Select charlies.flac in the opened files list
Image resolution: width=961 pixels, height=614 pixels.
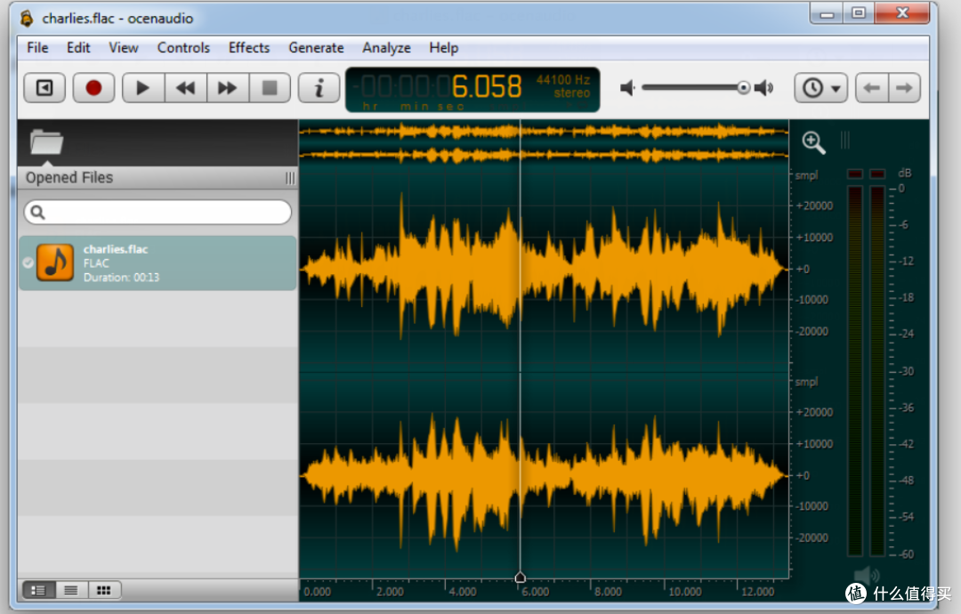click(x=157, y=263)
